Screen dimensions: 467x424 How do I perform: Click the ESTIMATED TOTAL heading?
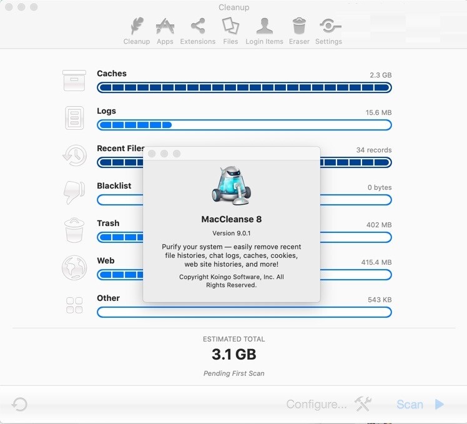[x=234, y=339]
